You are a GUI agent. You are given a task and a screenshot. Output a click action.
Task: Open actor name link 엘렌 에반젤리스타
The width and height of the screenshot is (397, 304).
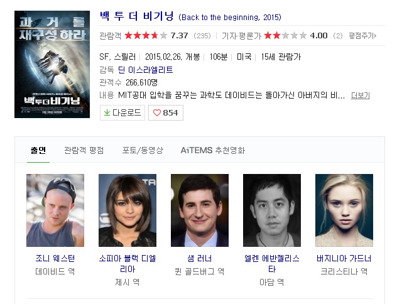click(272, 264)
